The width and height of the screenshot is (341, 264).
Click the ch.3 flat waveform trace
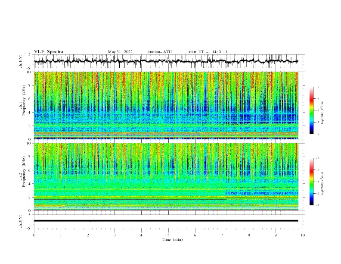click(166, 221)
